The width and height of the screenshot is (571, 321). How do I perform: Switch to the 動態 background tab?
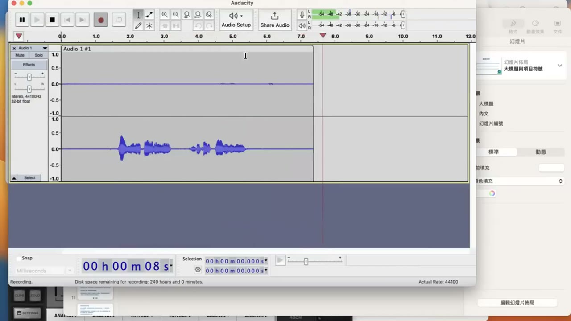click(x=541, y=152)
